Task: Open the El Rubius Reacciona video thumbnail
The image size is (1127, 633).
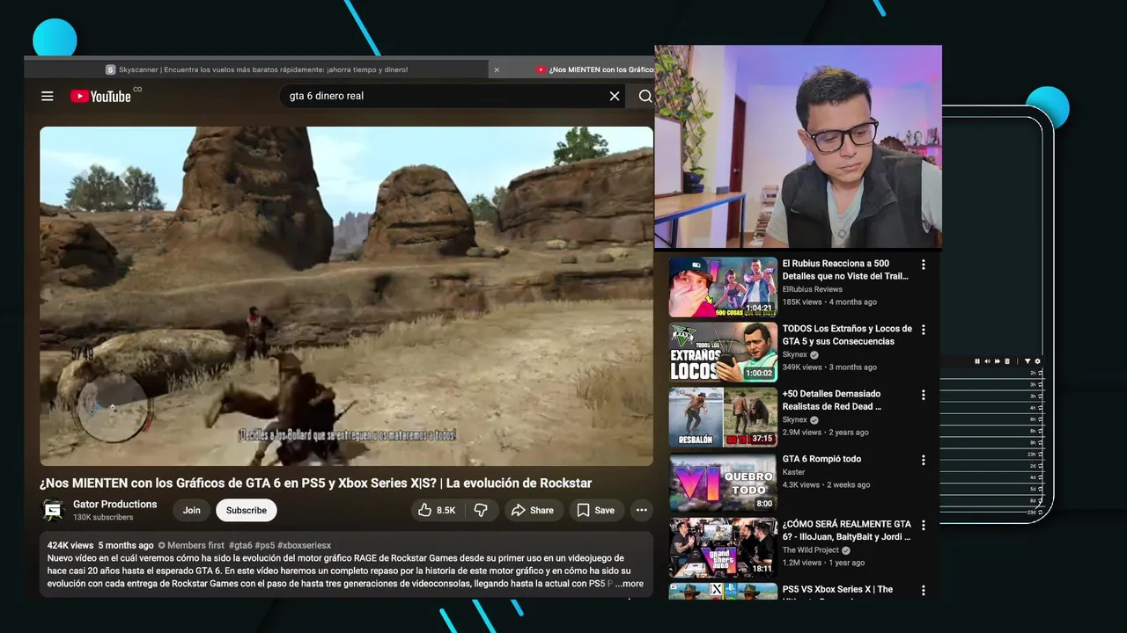Action: pyautogui.click(x=723, y=287)
